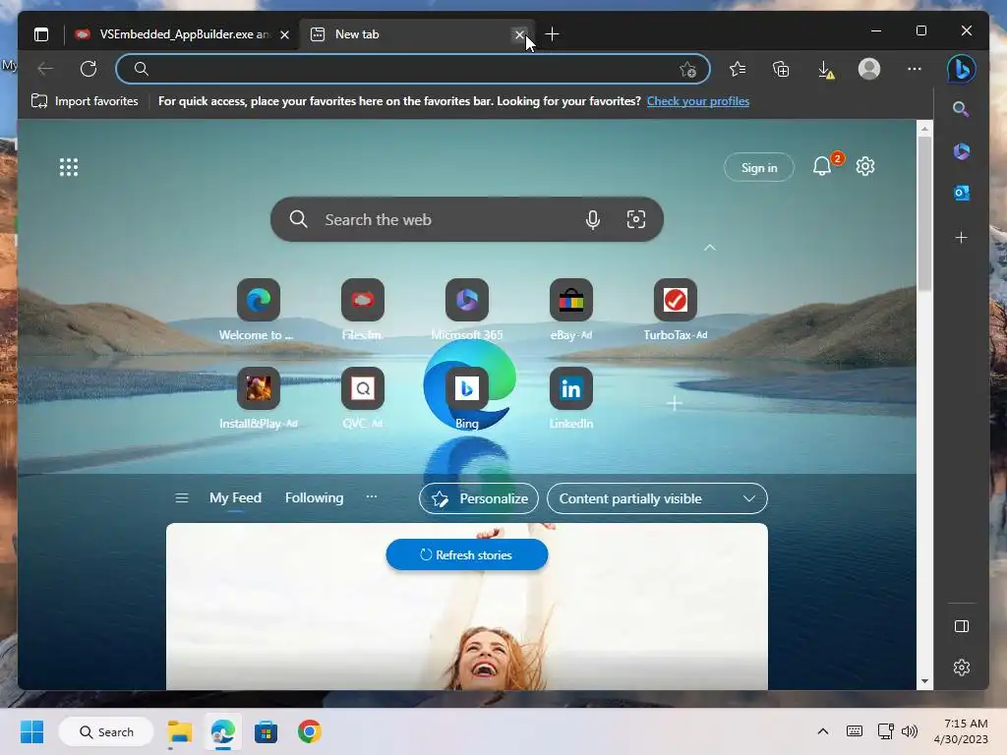Open a new tab with plus button

pos(552,34)
